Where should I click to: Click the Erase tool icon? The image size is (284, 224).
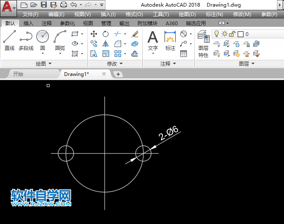(134, 34)
